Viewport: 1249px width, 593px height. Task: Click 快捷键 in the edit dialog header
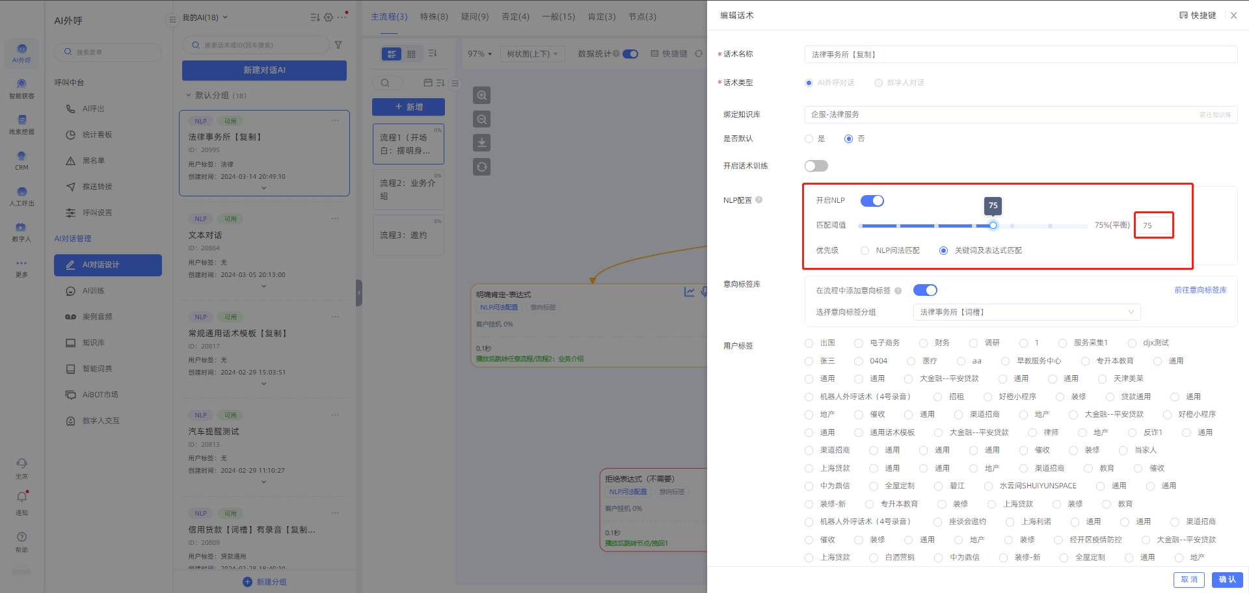[1198, 15]
